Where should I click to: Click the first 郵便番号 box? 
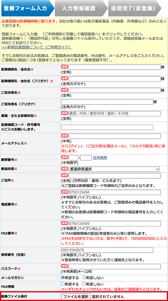coord(74,158)
